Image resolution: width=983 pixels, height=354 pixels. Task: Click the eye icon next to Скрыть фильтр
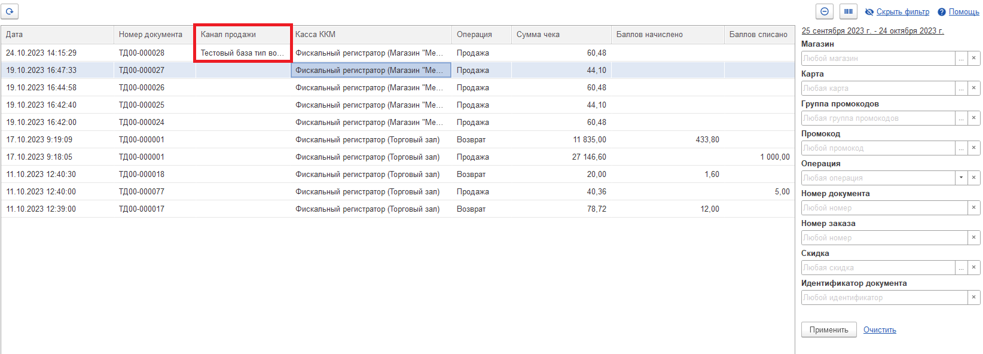tap(869, 12)
